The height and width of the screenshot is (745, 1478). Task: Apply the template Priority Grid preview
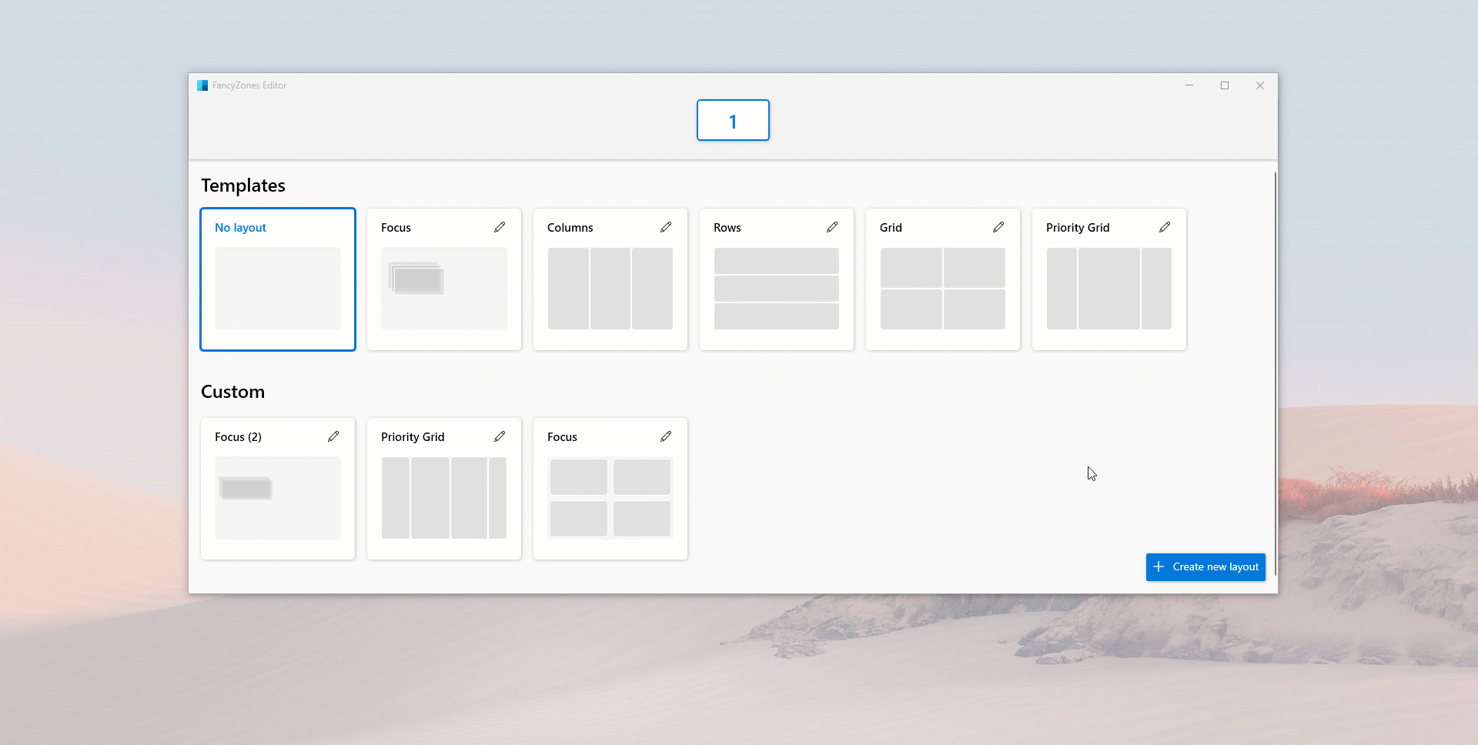pos(1109,289)
